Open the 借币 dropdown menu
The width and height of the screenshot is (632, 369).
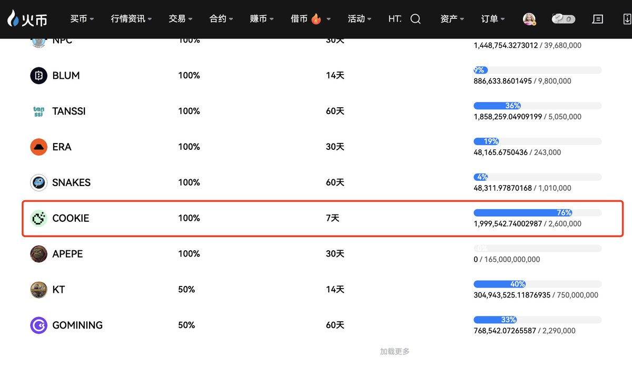[311, 19]
